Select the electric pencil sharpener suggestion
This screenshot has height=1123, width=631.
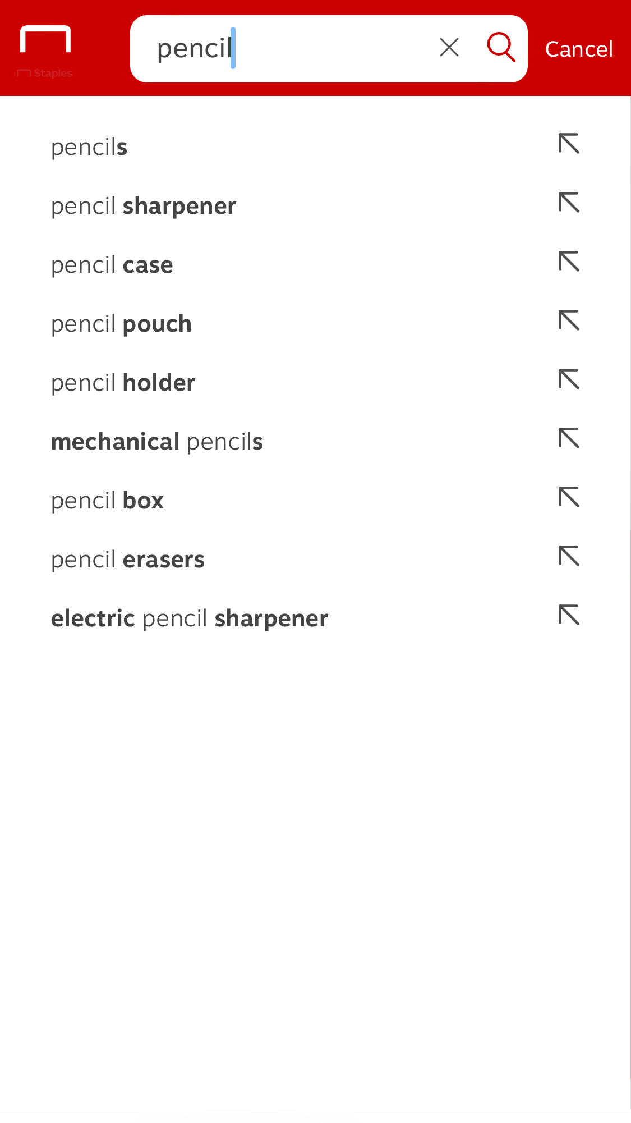pyautogui.click(x=189, y=617)
